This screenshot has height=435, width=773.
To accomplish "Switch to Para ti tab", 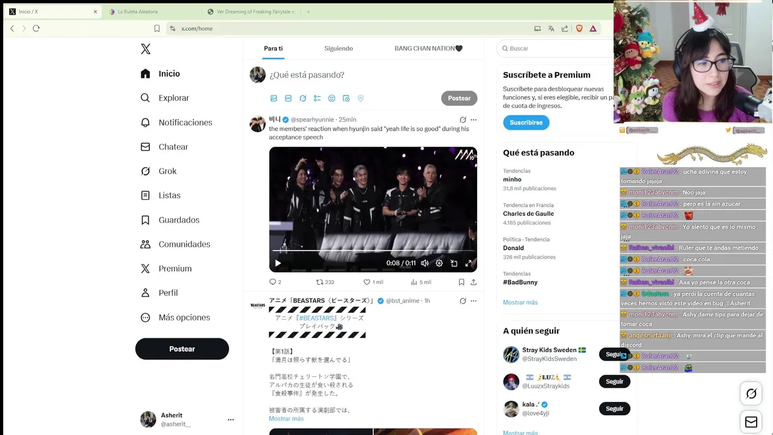I will click(273, 48).
